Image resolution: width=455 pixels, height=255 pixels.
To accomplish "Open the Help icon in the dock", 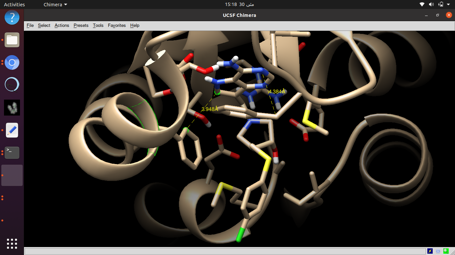I will coord(12,17).
